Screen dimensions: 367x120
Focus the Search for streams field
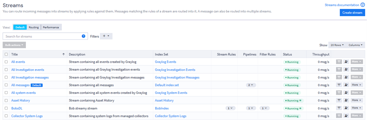tap(45, 36)
